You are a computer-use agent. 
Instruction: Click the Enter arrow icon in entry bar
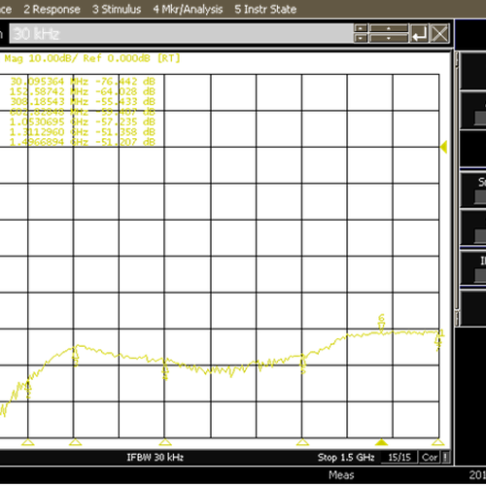420,33
